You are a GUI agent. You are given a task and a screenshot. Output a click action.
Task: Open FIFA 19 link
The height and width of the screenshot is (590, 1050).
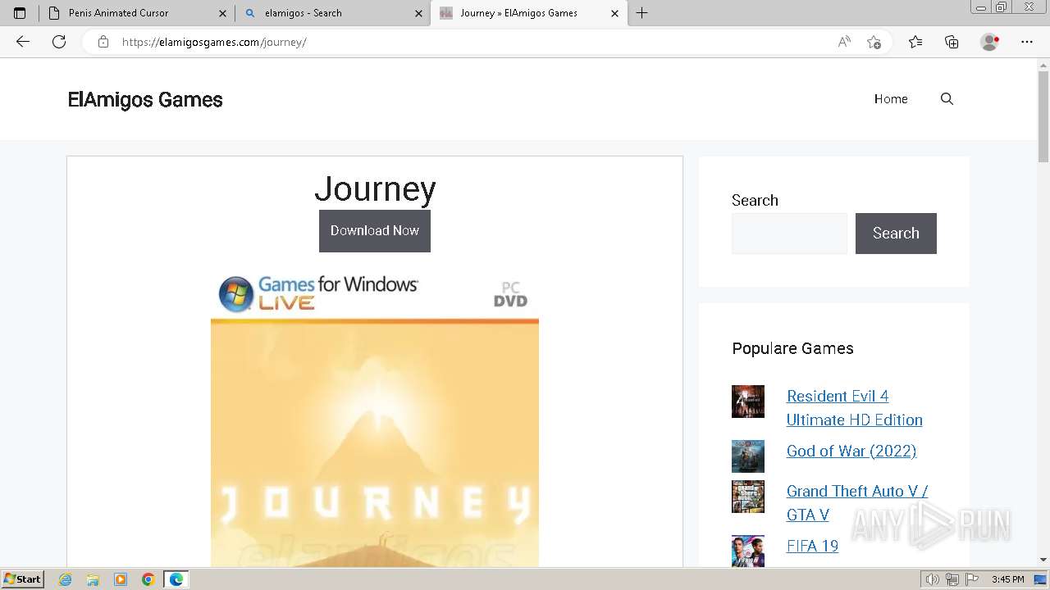(812, 546)
